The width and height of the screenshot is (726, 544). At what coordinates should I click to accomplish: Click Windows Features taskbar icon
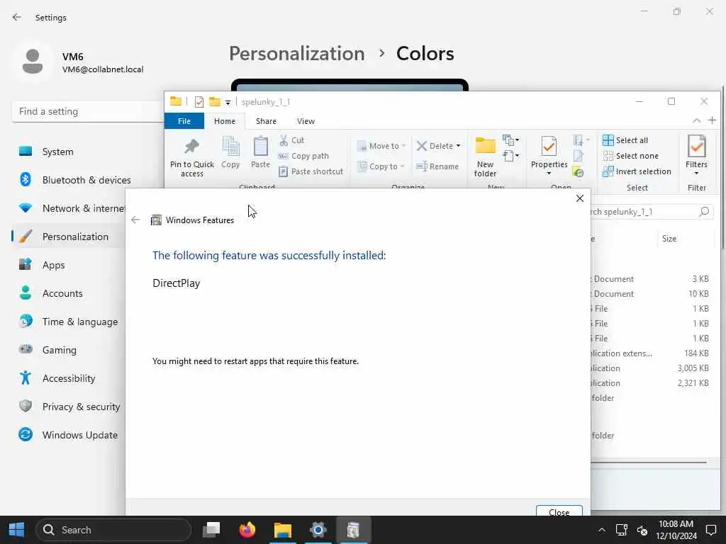pyautogui.click(x=353, y=530)
